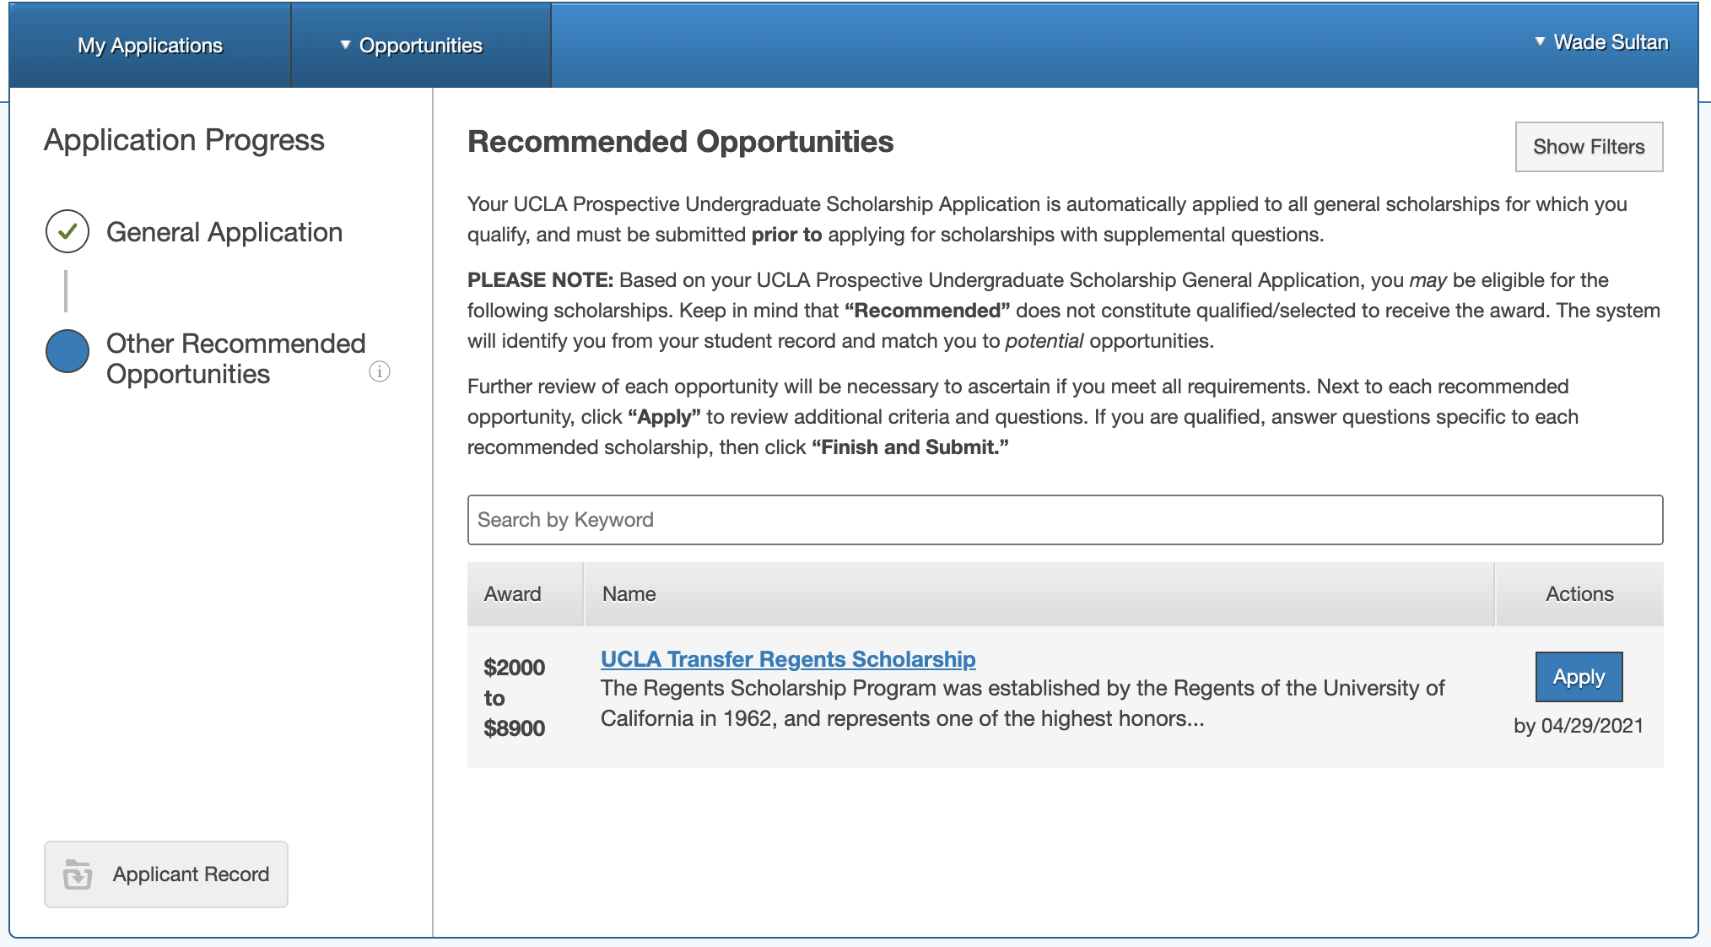
Task: Click the $2000 to $8900 award amount
Action: tap(515, 697)
